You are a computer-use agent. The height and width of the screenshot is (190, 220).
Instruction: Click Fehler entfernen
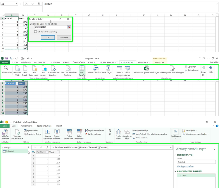click(94, 134)
